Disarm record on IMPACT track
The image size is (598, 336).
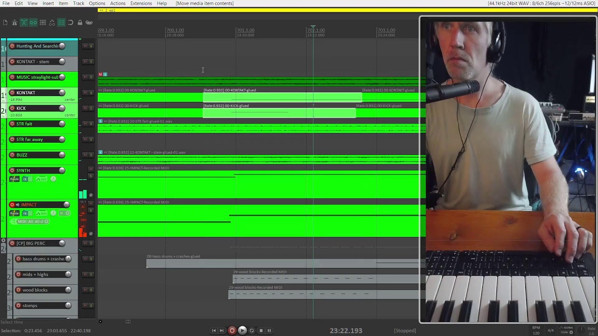12,204
